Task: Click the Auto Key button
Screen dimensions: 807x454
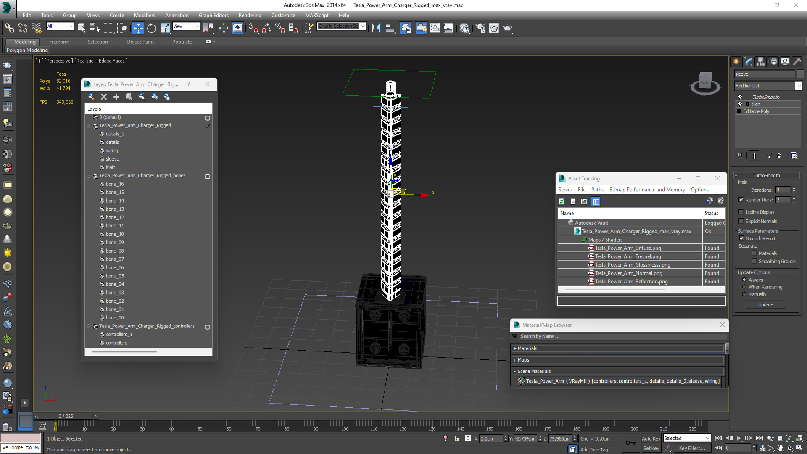Action: [x=651, y=438]
